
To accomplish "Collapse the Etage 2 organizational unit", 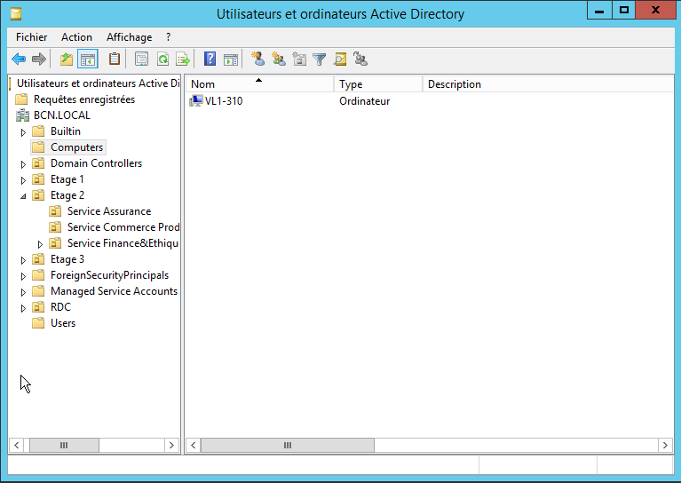I will (x=24, y=195).
